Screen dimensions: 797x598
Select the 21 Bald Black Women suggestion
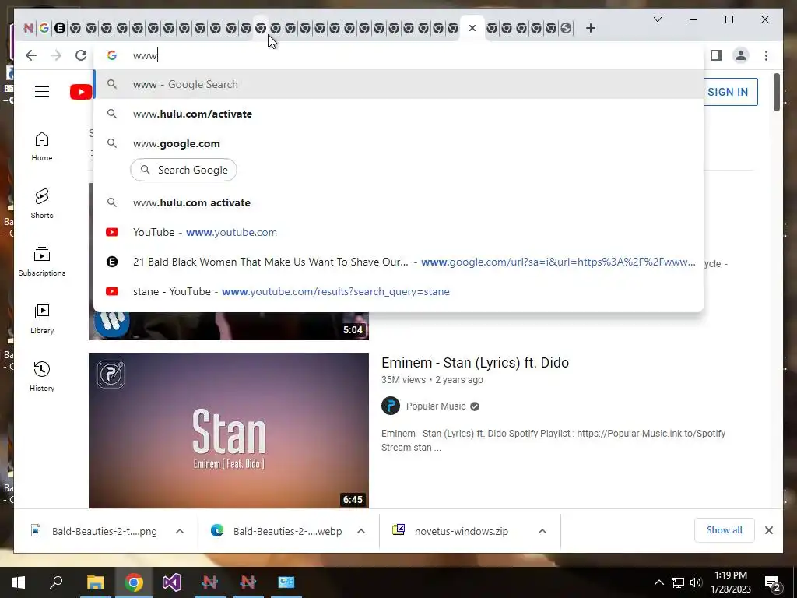[x=398, y=262]
